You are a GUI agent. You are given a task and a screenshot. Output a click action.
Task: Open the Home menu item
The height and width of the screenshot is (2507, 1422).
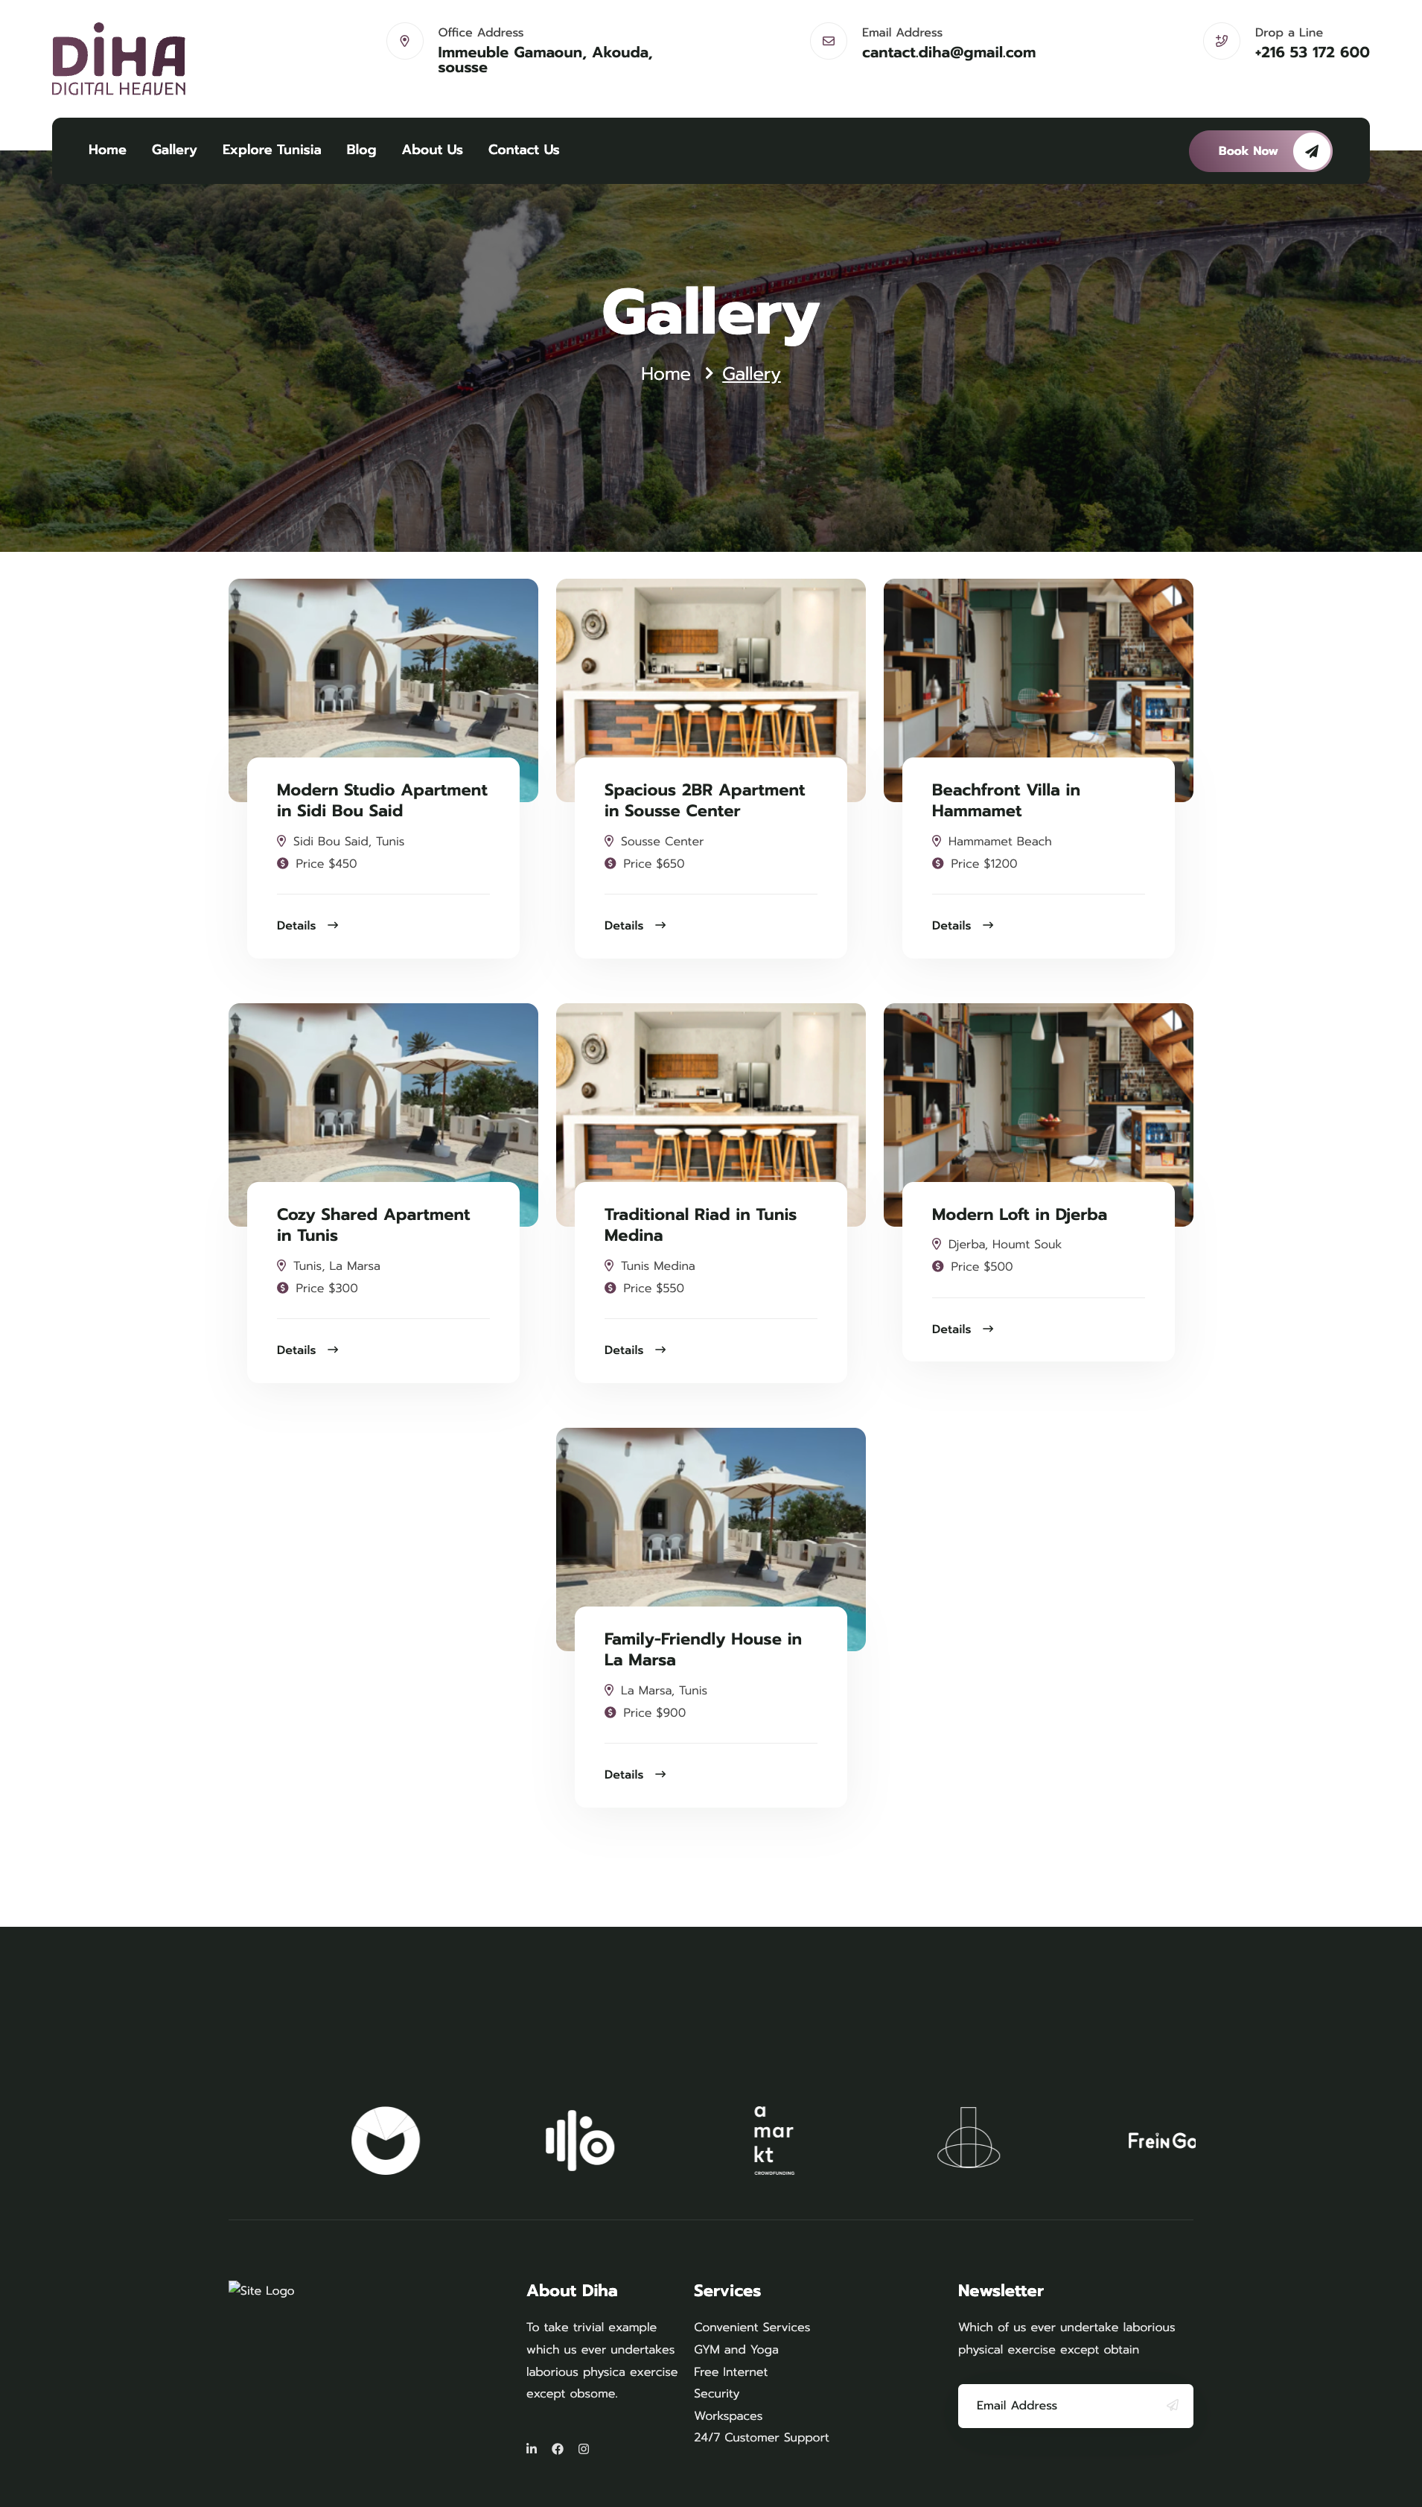(x=107, y=150)
